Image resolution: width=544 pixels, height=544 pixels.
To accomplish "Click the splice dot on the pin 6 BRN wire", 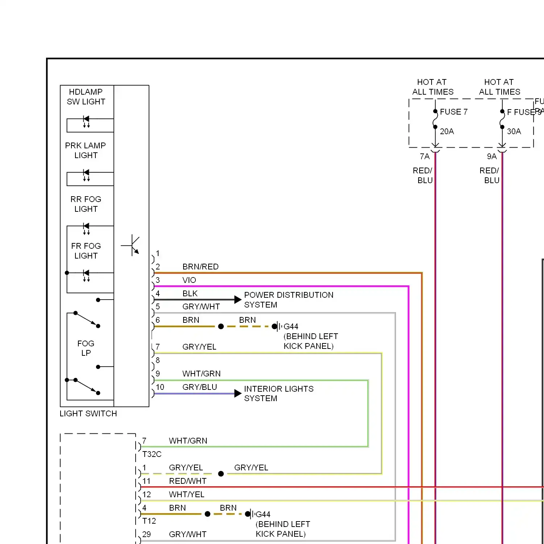I will coord(221,326).
